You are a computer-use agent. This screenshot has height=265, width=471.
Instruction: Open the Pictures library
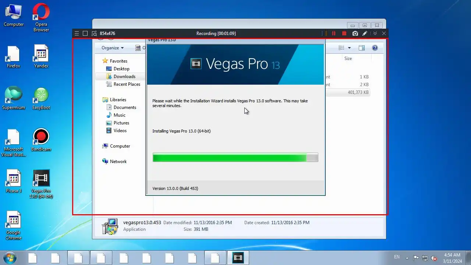(121, 123)
